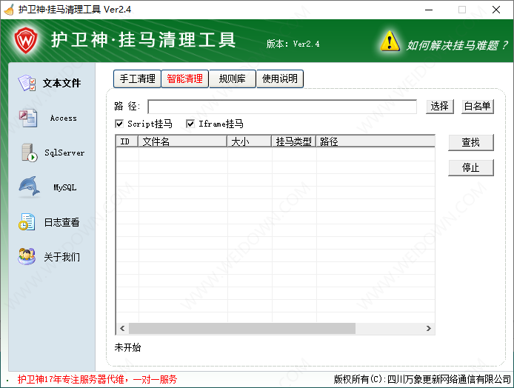Uncheck the Iframe挂马 checkbox
Viewport: 514px width, 388px height.
pyautogui.click(x=190, y=124)
